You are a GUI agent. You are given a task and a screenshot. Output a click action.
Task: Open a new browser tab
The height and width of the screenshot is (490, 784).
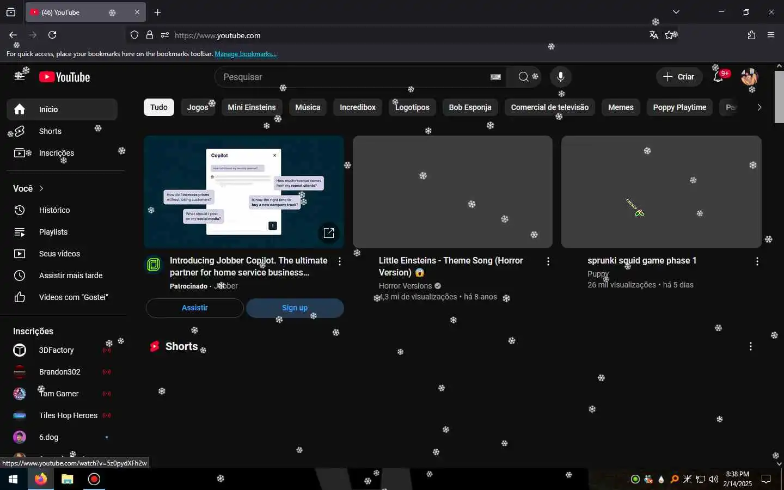(157, 12)
